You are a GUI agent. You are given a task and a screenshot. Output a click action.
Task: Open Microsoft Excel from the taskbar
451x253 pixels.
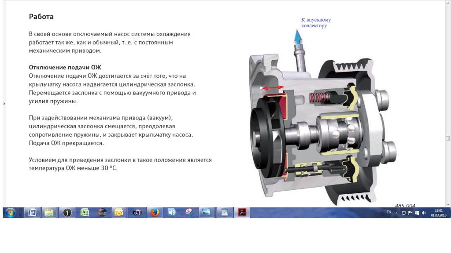click(85, 213)
